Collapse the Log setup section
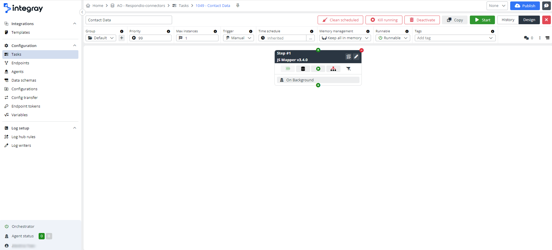 coord(75,128)
